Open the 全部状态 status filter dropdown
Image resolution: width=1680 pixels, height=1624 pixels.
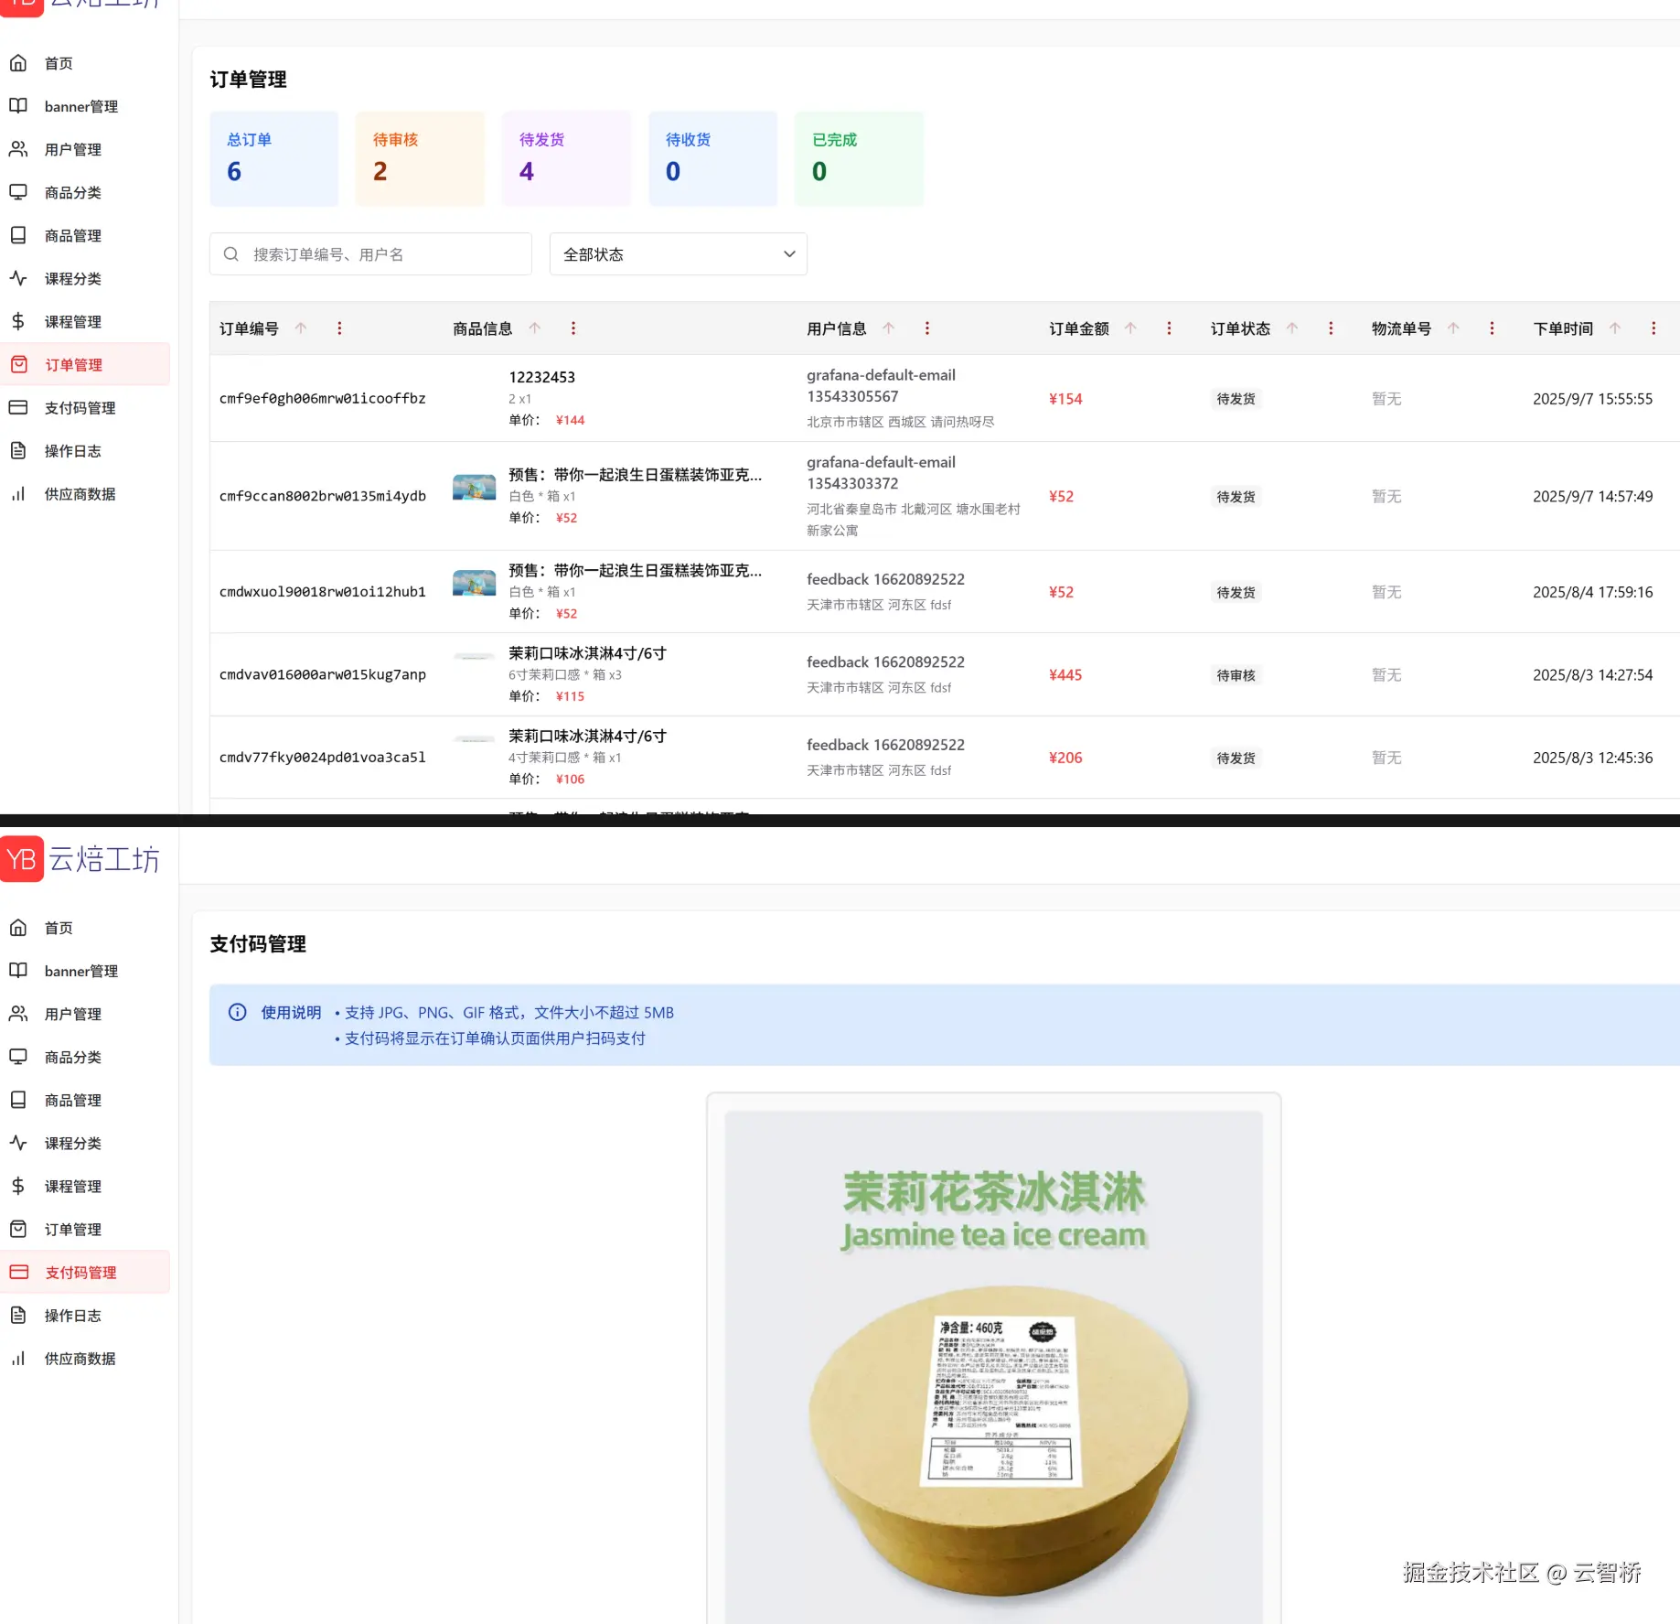(679, 254)
